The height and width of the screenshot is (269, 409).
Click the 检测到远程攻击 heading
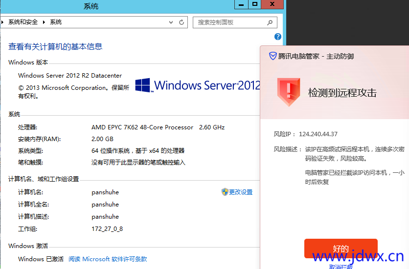342,93
